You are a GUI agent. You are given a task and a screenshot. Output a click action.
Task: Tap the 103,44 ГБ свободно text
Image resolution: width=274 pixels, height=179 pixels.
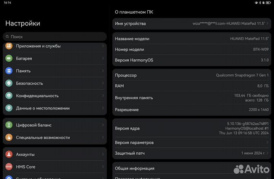pyautogui.click(x=251, y=95)
